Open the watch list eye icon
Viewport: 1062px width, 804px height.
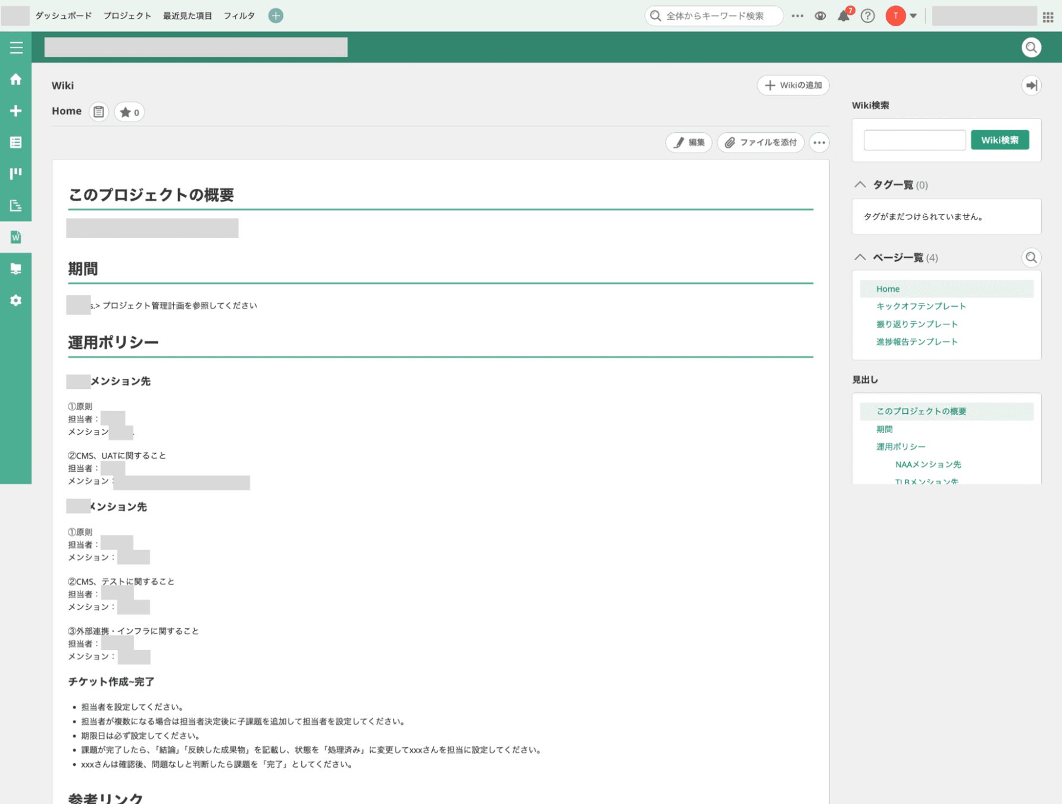(820, 16)
